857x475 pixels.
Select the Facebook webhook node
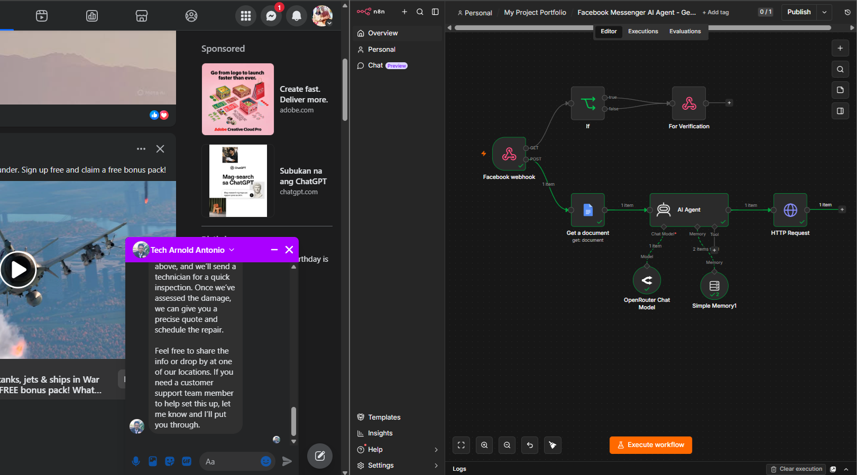coord(509,154)
